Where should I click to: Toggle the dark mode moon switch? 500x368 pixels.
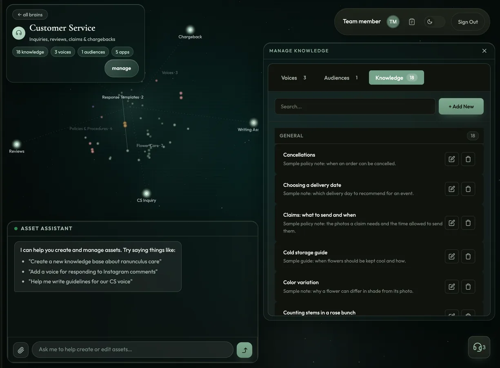tap(434, 22)
